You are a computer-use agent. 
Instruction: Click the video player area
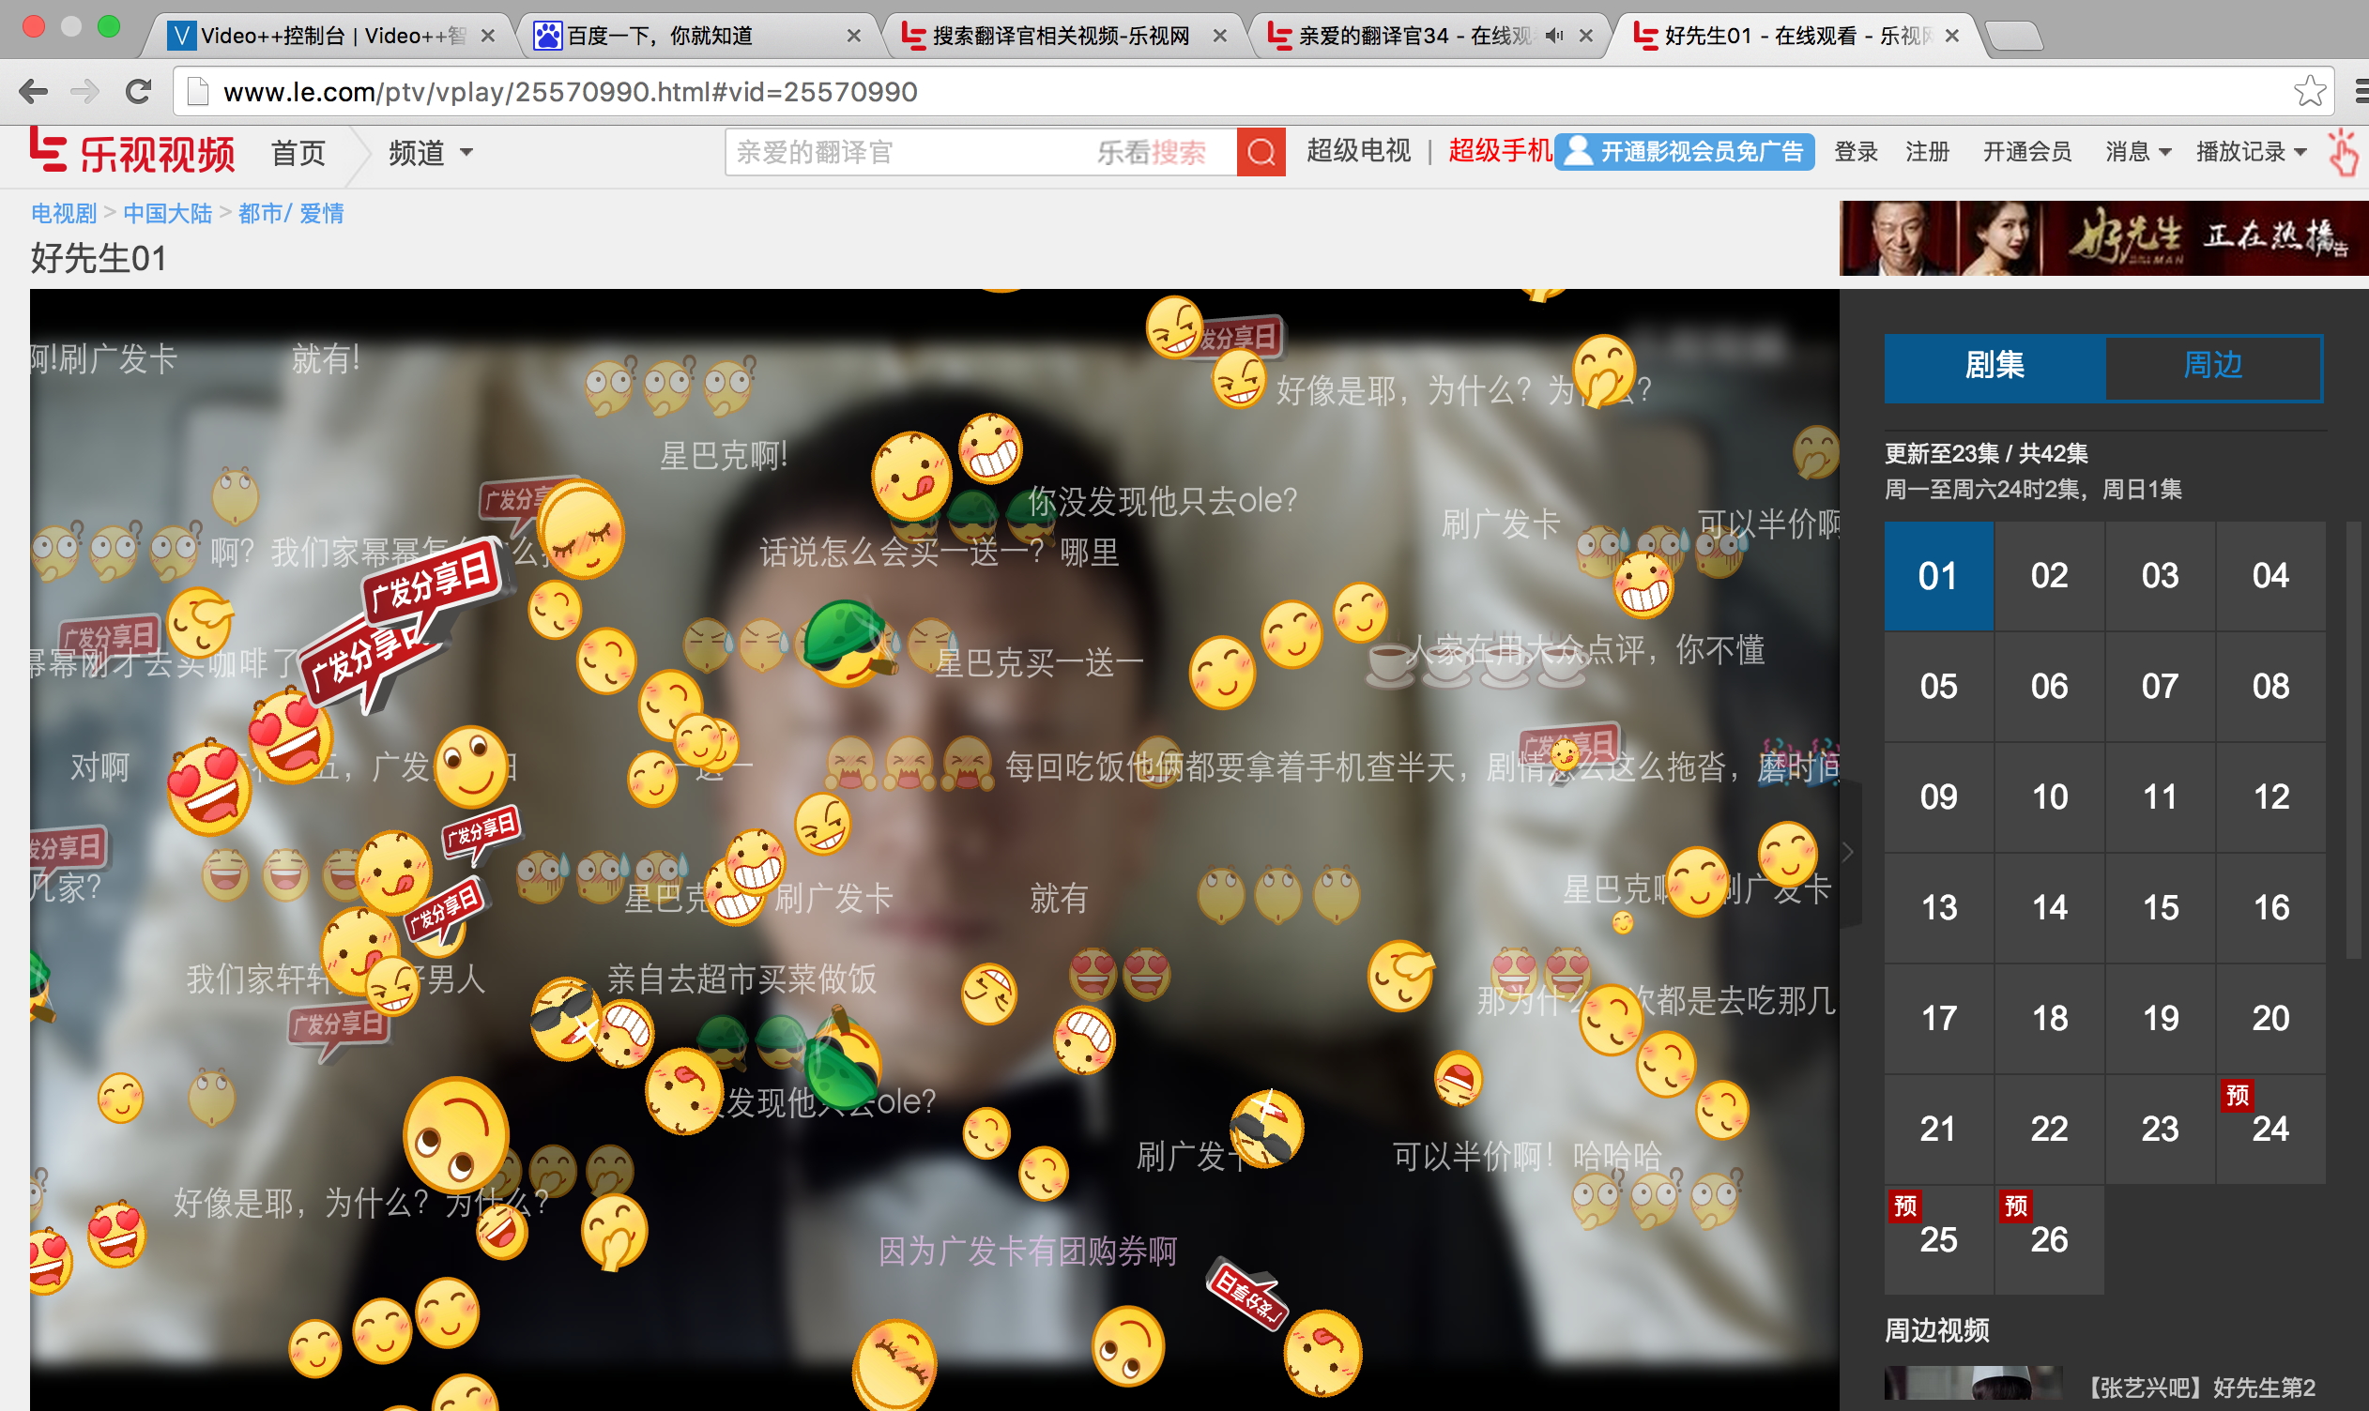(934, 849)
